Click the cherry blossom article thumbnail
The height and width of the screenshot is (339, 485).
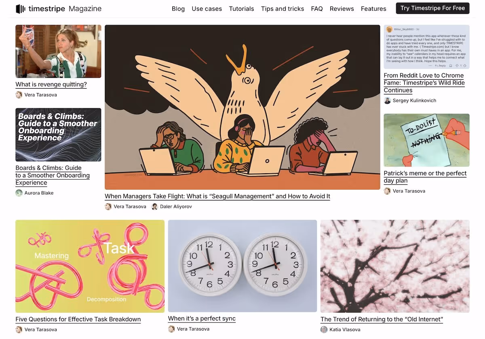pyautogui.click(x=395, y=266)
